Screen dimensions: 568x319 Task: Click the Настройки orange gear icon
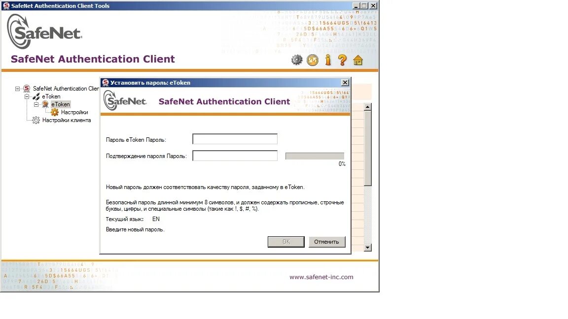(x=55, y=112)
